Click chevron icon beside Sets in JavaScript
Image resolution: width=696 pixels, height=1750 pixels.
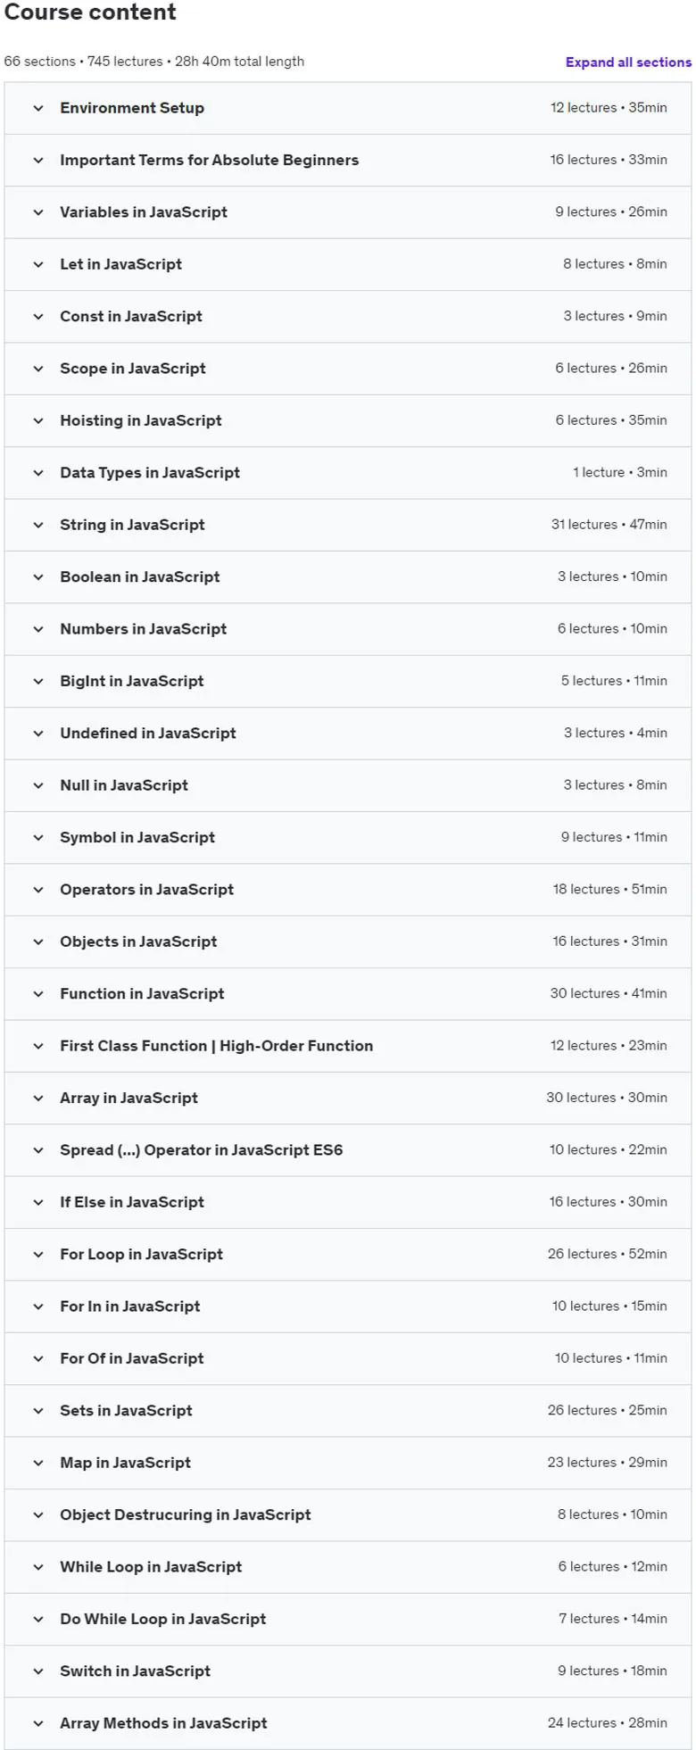(38, 1411)
